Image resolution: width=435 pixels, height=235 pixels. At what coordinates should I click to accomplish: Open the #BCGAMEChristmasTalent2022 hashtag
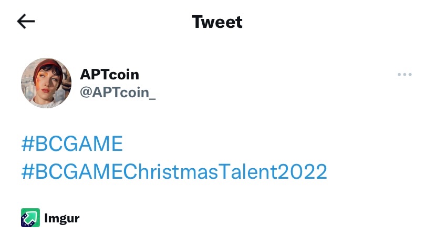(174, 171)
